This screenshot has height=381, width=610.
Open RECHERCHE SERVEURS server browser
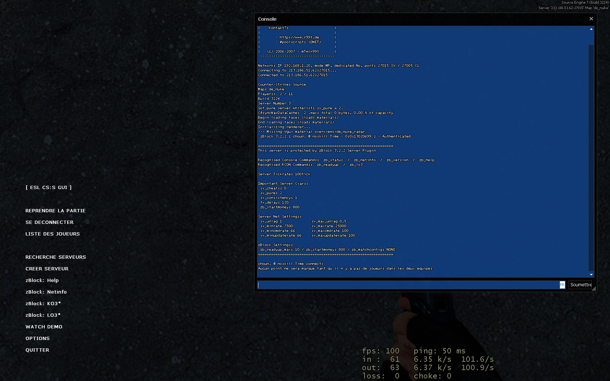coord(56,257)
